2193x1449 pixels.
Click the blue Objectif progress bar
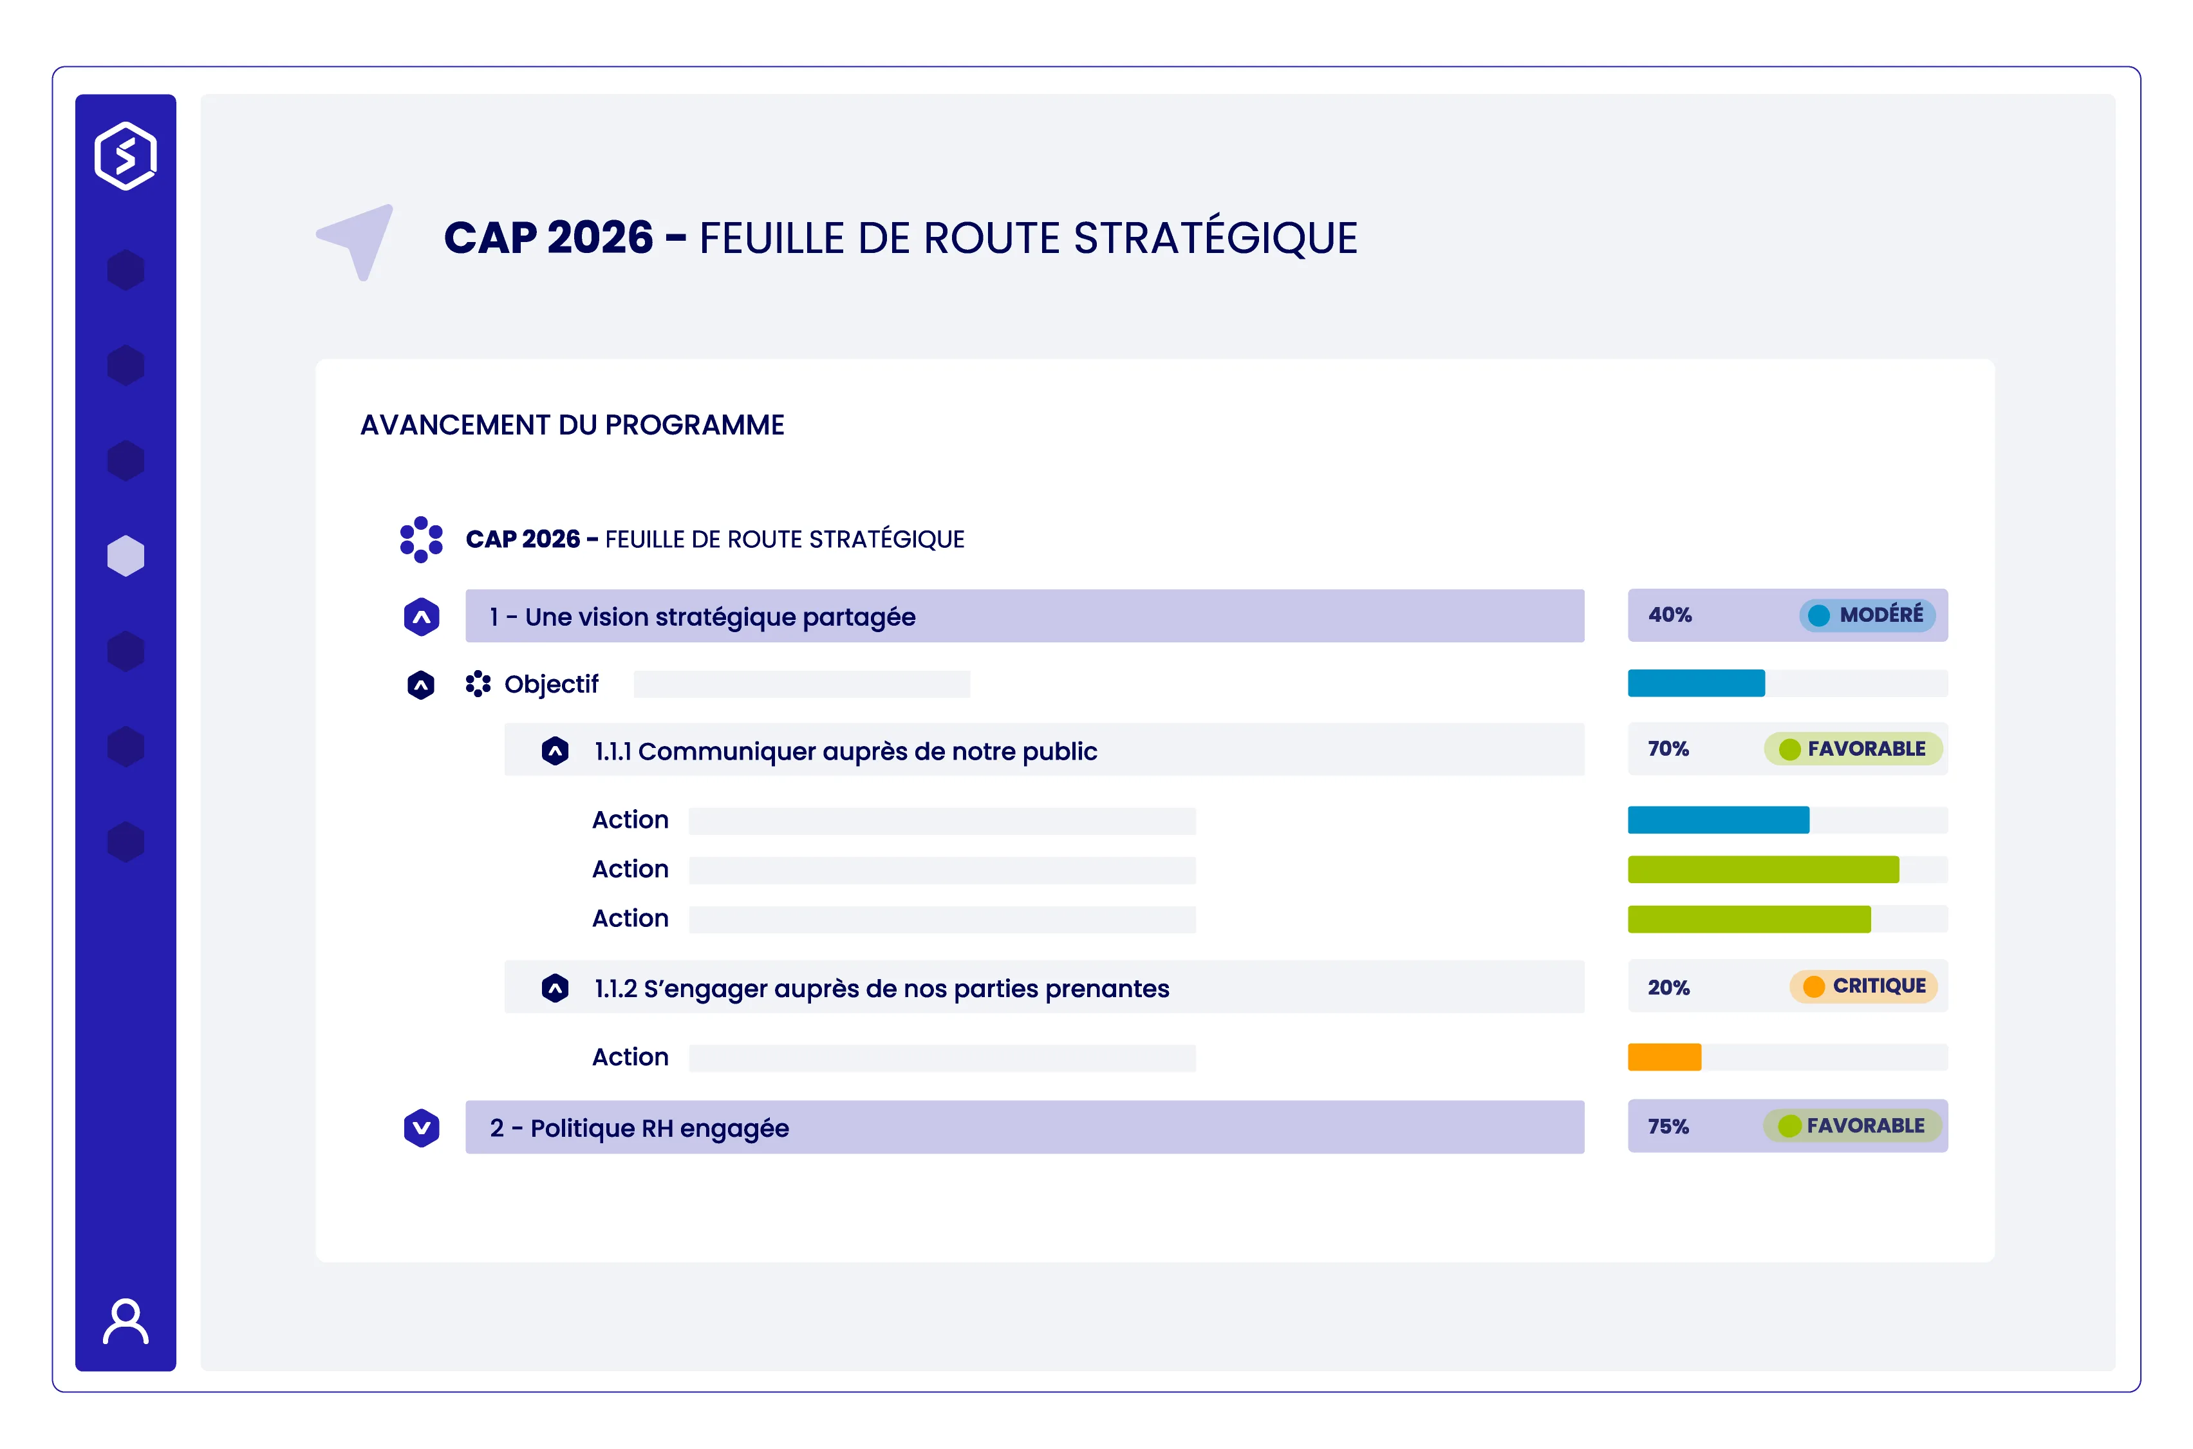(x=1696, y=683)
